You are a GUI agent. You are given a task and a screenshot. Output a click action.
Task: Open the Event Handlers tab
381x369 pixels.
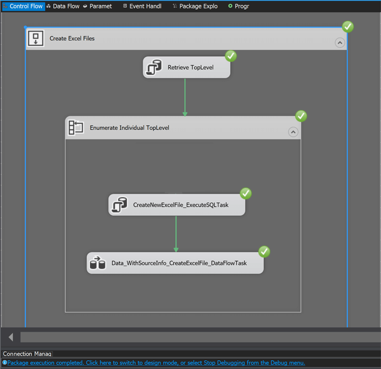(142, 6)
